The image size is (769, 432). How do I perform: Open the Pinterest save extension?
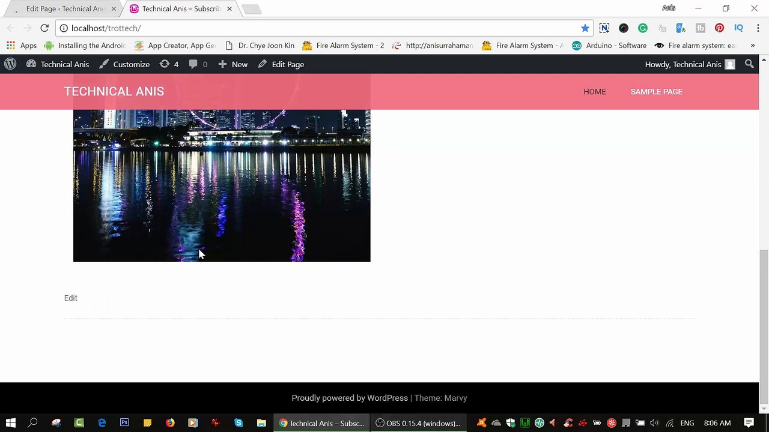coord(719,28)
